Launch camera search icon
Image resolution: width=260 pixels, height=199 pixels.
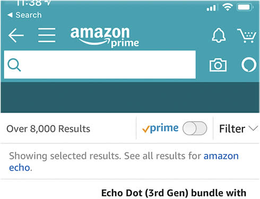[218, 65]
